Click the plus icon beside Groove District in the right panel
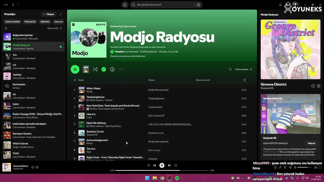 tap(319, 86)
